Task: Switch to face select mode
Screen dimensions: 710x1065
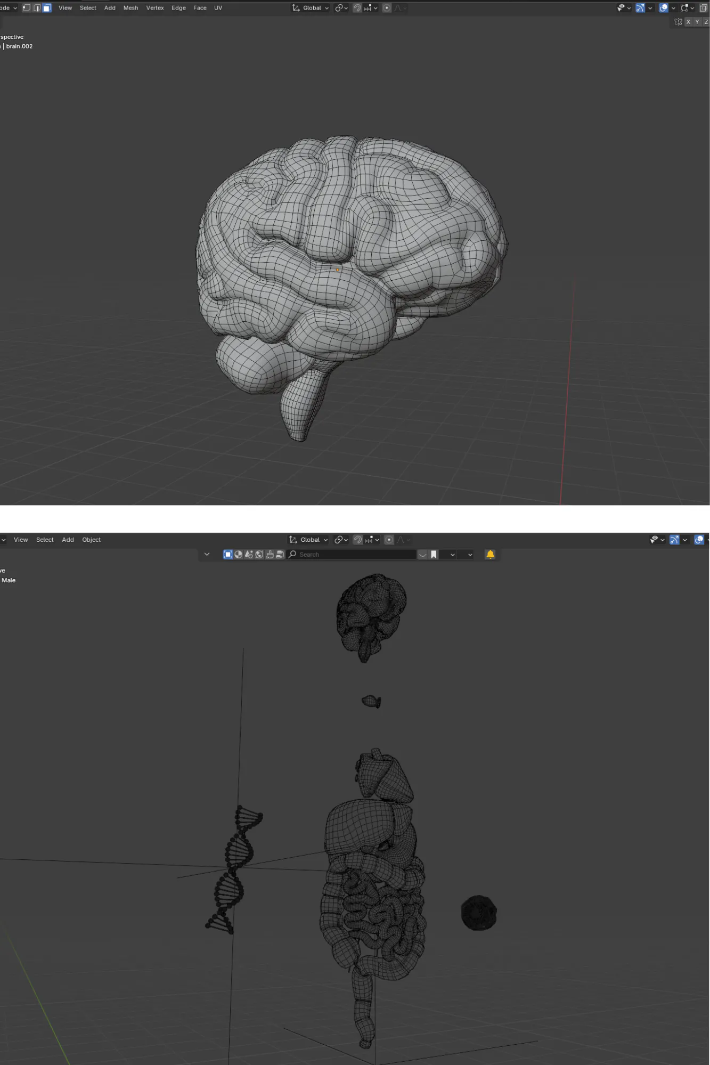Action: coord(47,8)
